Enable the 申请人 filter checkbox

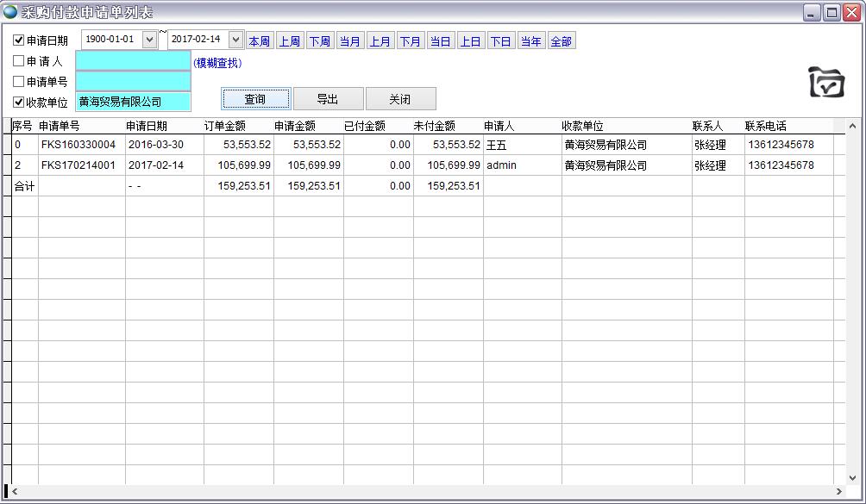(19, 61)
